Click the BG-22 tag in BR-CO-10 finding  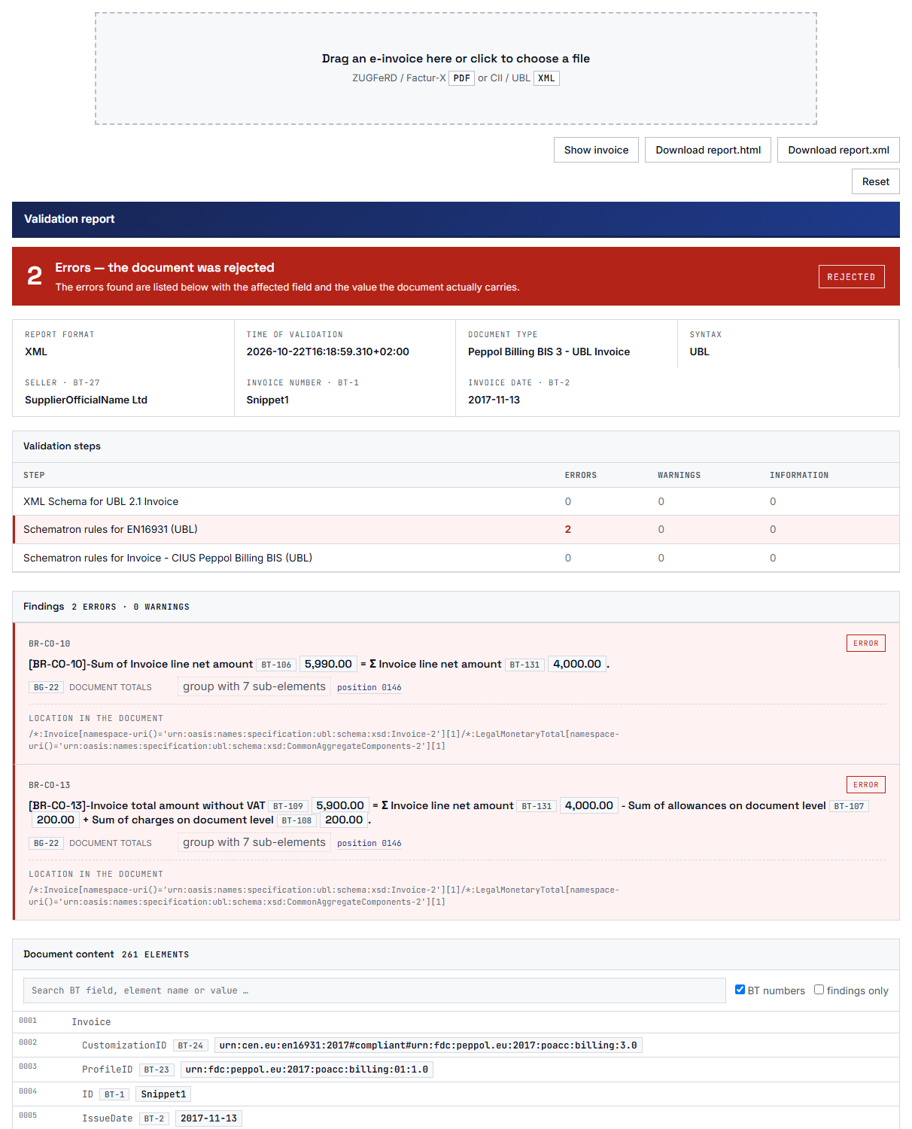point(46,687)
